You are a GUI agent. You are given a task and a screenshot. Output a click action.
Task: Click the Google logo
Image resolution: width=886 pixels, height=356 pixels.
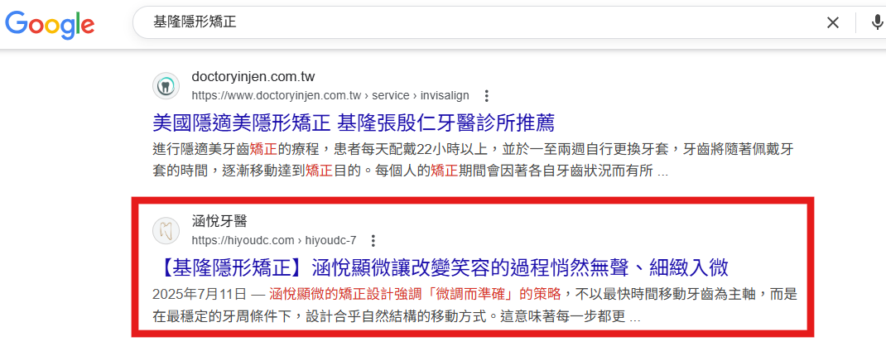pyautogui.click(x=50, y=25)
